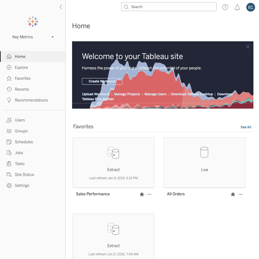Open the EC user avatar menu
This screenshot has height=259, width=259.
click(250, 7)
